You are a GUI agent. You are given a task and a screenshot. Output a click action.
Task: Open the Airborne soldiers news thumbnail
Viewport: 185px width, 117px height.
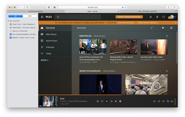pos(146,85)
